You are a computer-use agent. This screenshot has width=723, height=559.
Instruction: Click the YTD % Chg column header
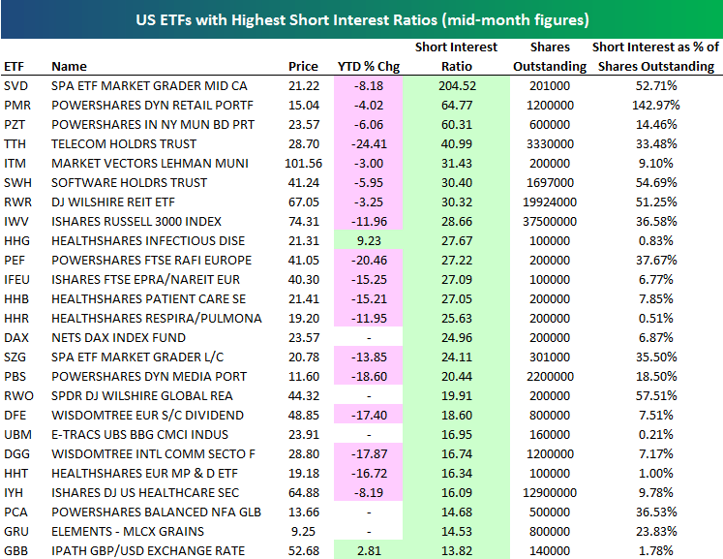369,67
